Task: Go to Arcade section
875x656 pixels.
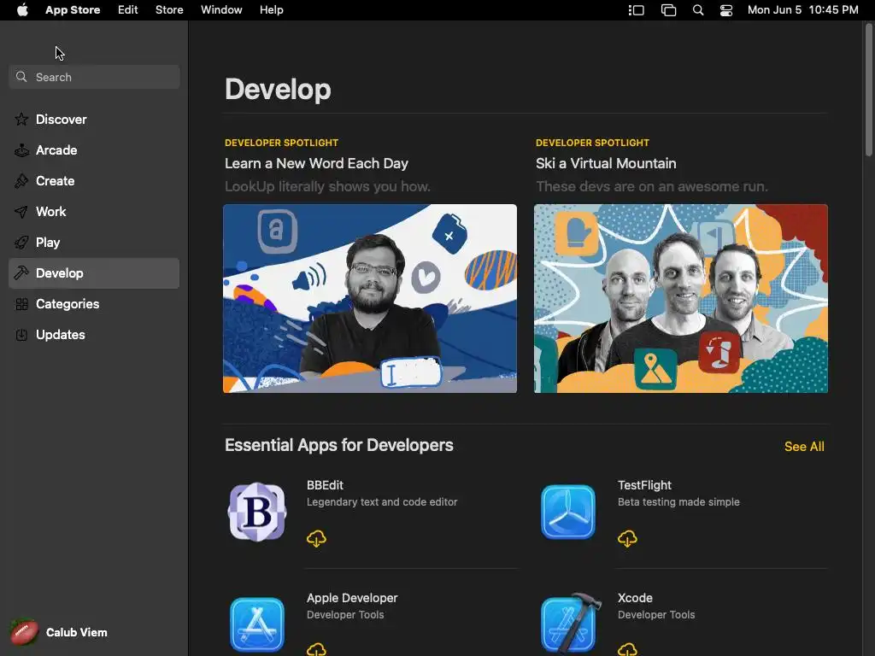Action: tap(94, 150)
